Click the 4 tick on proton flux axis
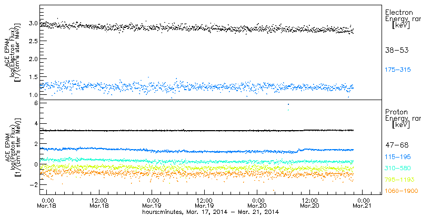 pos(35,124)
